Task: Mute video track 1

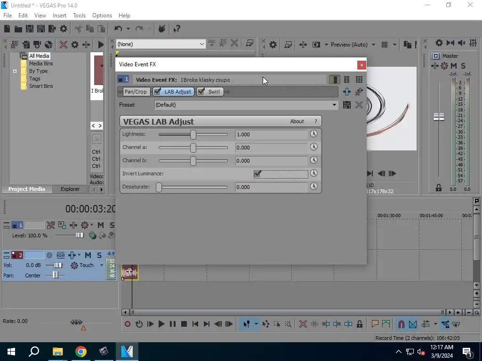Action: pos(101,225)
